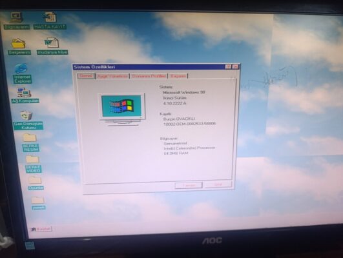Click the 64.0MB RAM text
343x258 pixels.
point(176,153)
